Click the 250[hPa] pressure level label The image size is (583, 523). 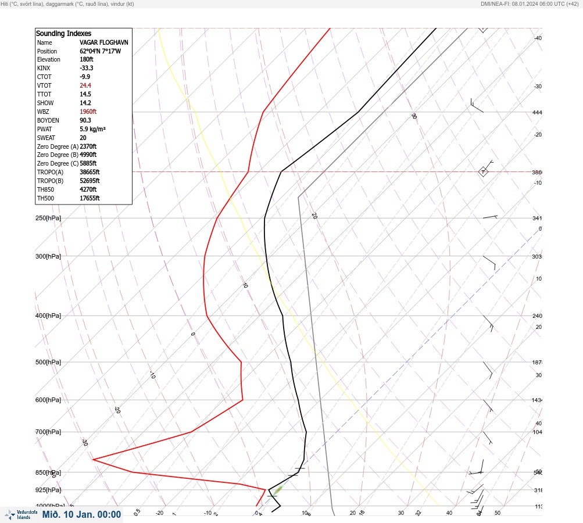48,218
